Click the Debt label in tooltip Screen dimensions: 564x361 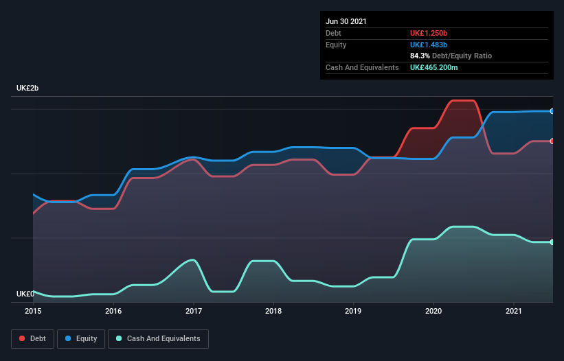333,33
